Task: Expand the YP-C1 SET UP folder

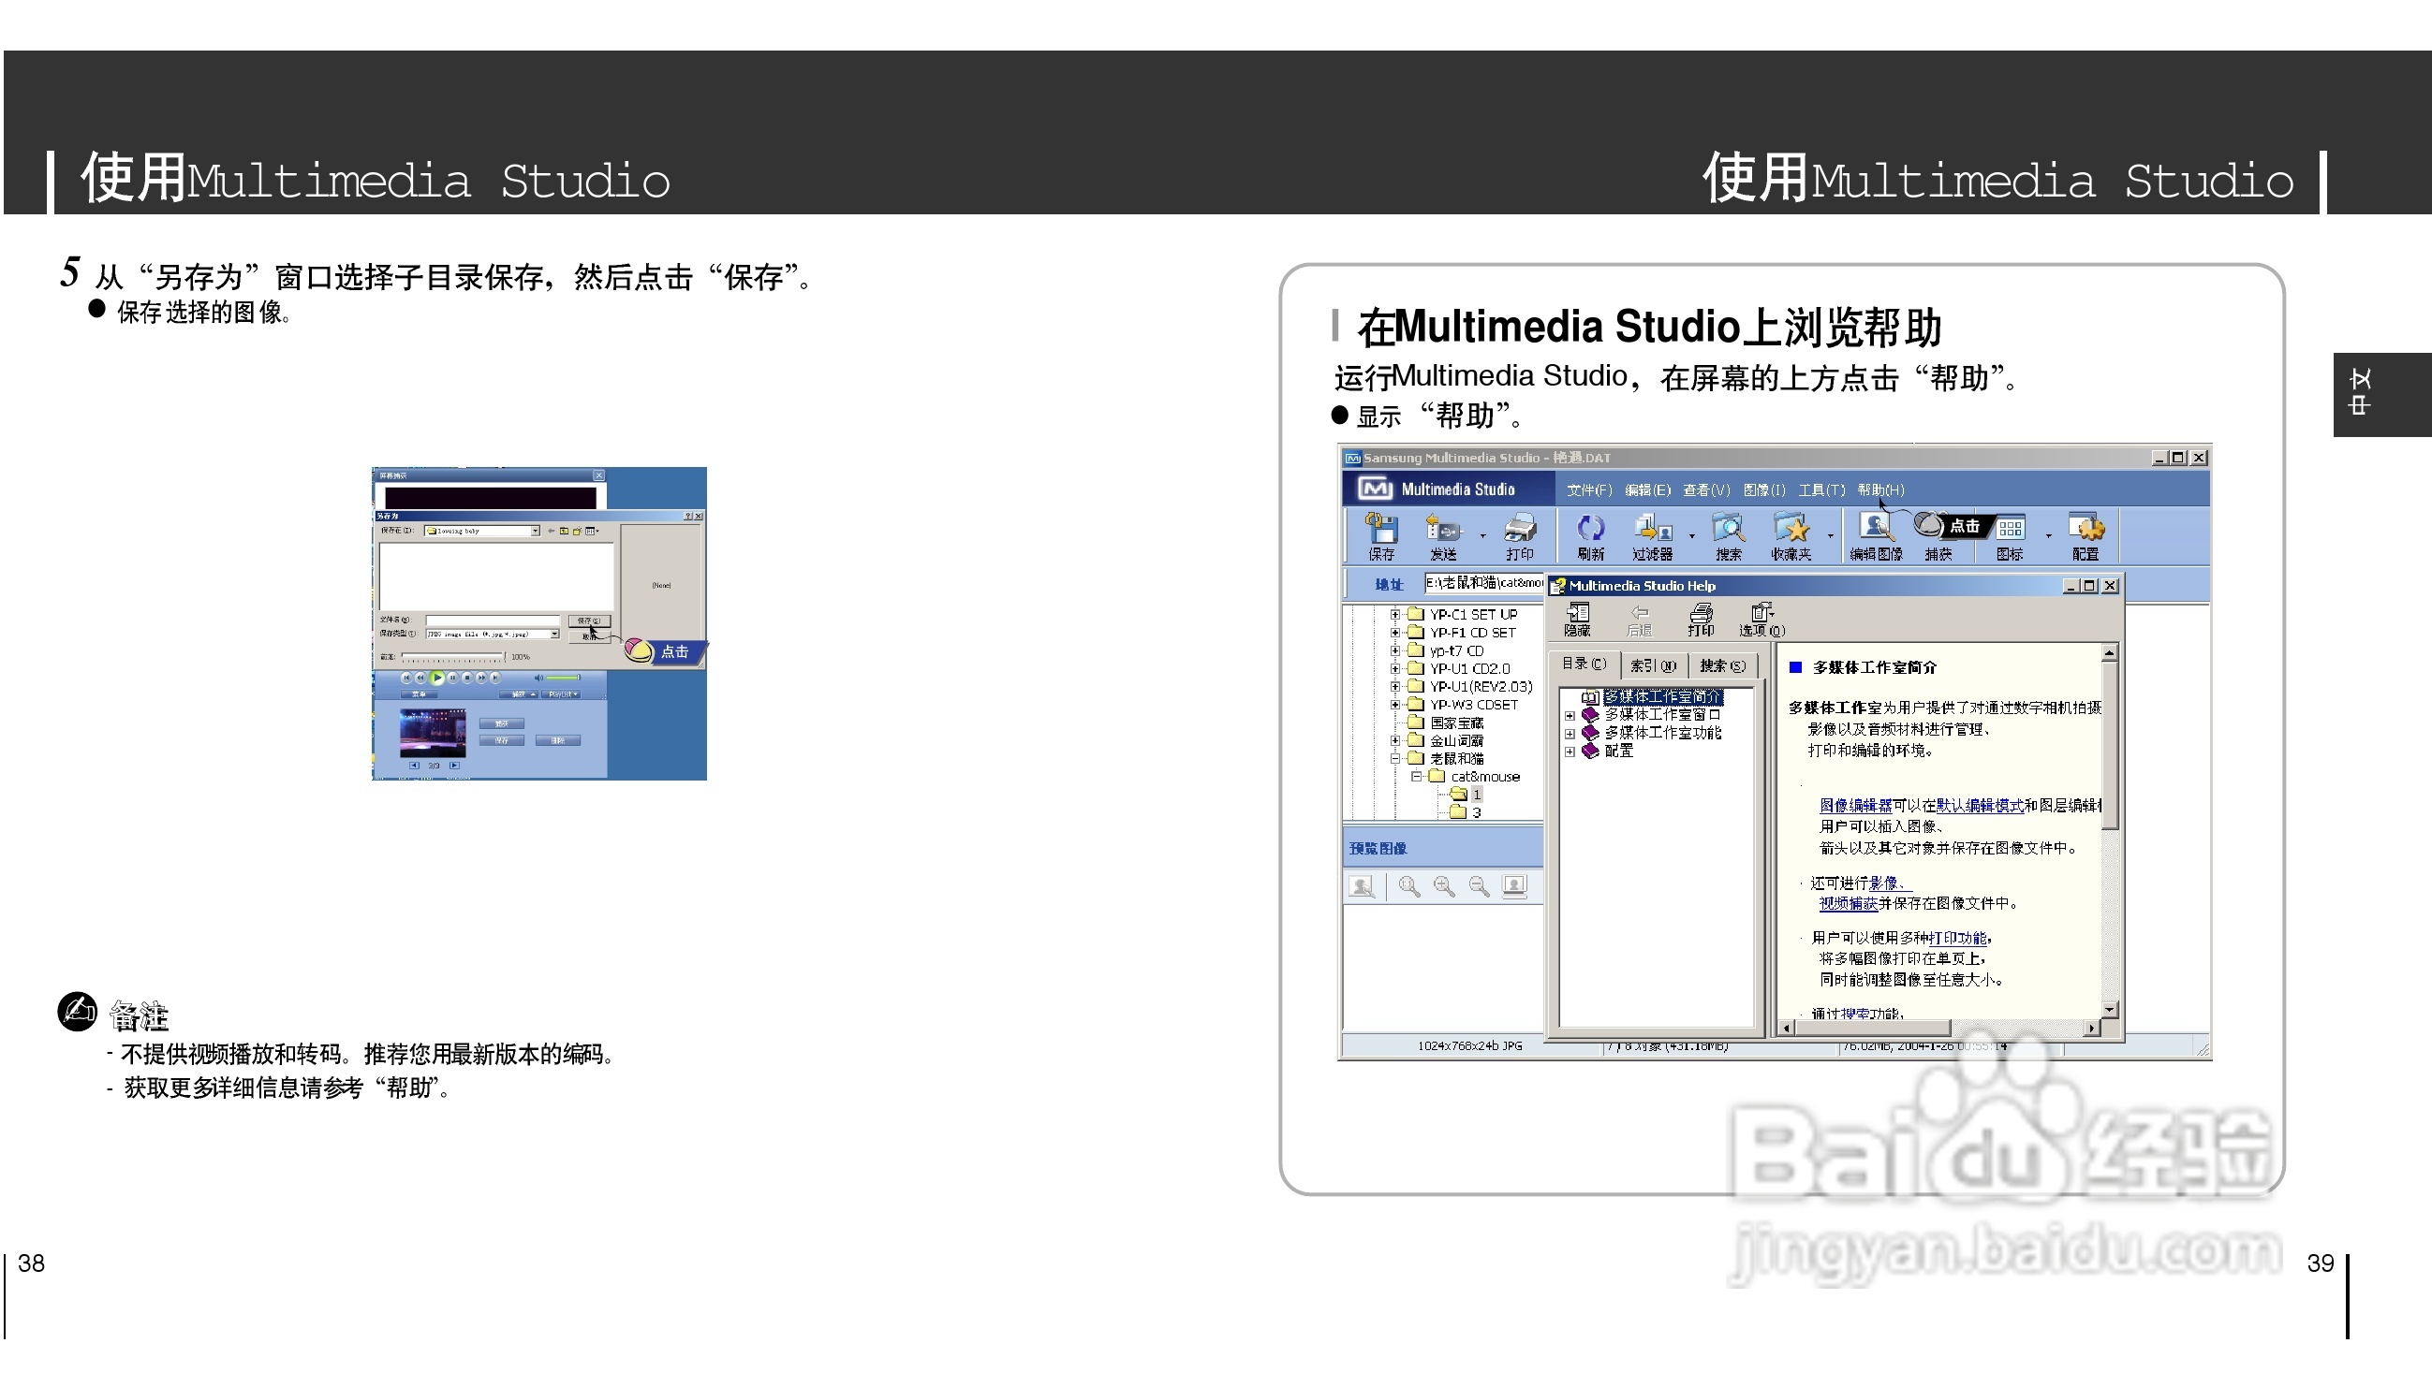Action: (x=1395, y=615)
